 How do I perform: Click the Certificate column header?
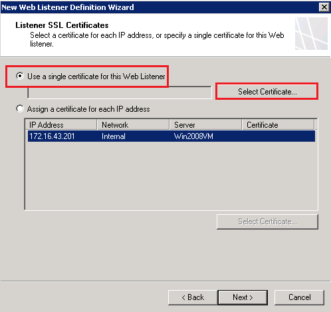(x=278, y=124)
